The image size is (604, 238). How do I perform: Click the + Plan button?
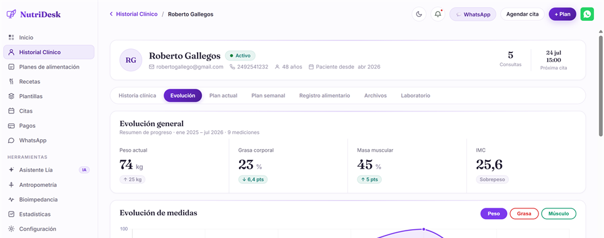562,14
